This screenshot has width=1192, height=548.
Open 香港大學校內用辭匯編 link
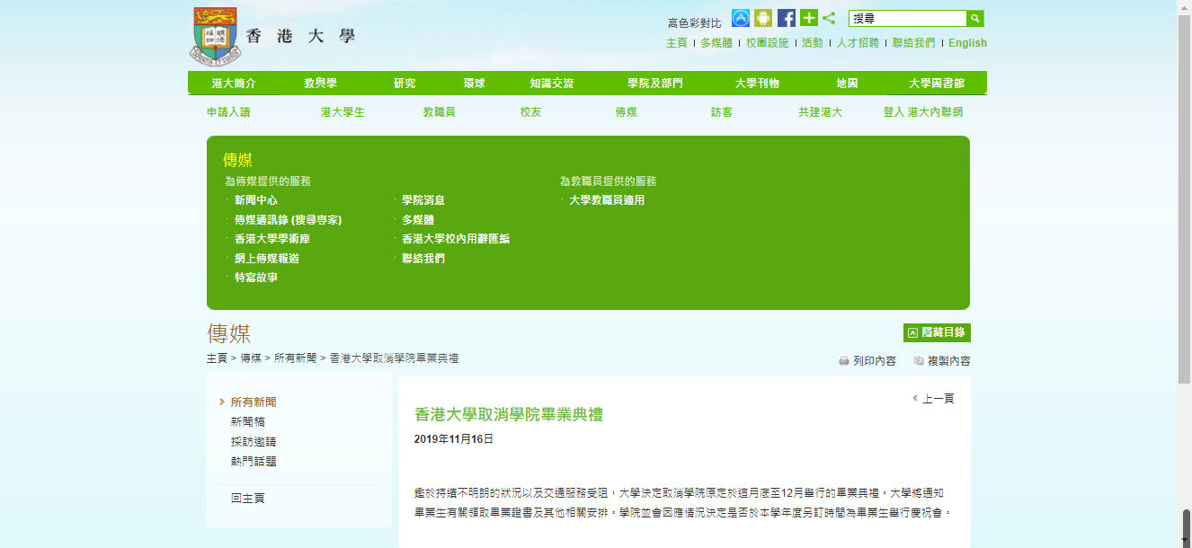[x=456, y=239]
